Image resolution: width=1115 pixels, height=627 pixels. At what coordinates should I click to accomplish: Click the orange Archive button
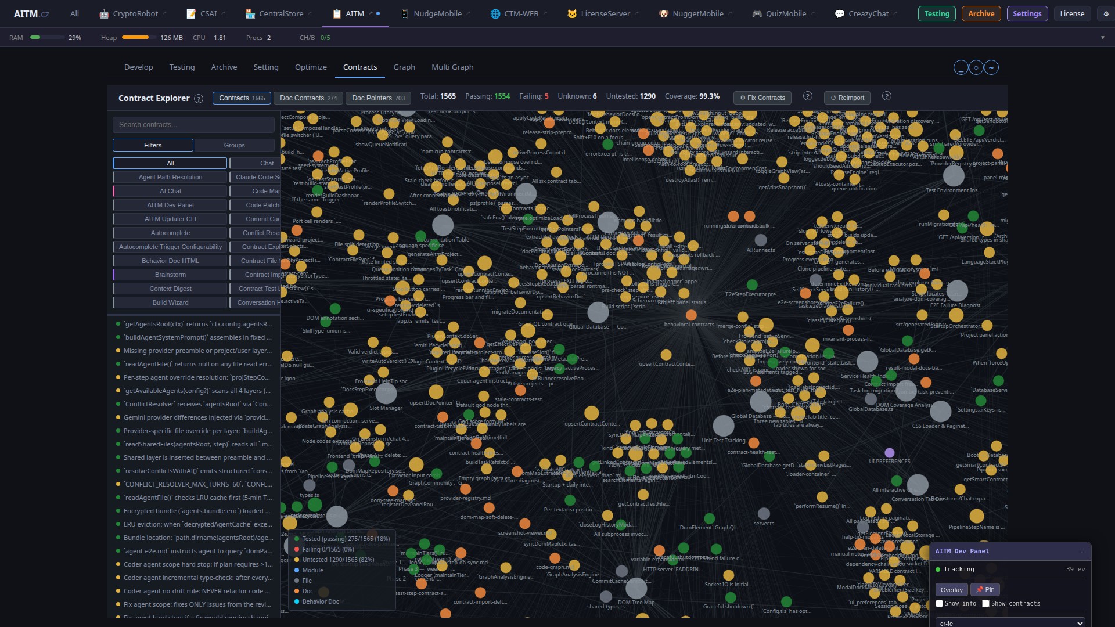(981, 13)
